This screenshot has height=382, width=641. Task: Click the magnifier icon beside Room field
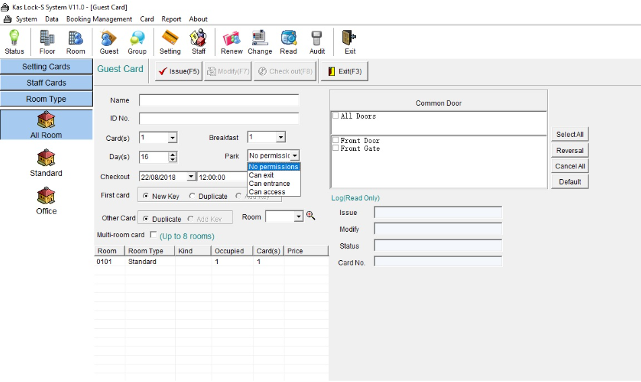(311, 216)
